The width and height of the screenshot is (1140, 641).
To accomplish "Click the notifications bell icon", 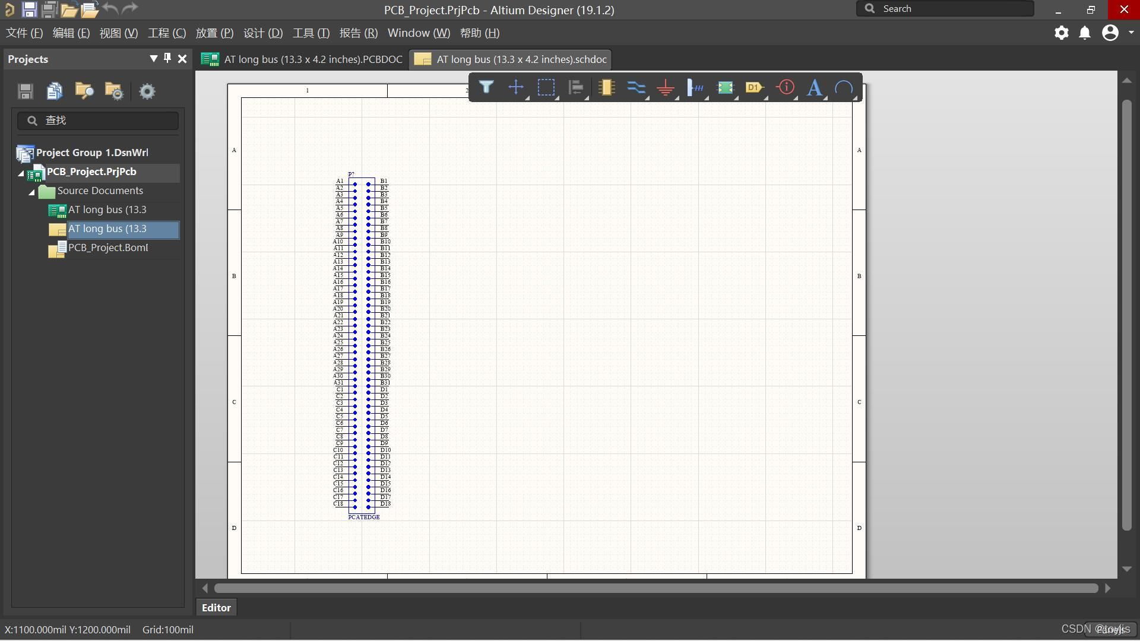I will 1085,33.
